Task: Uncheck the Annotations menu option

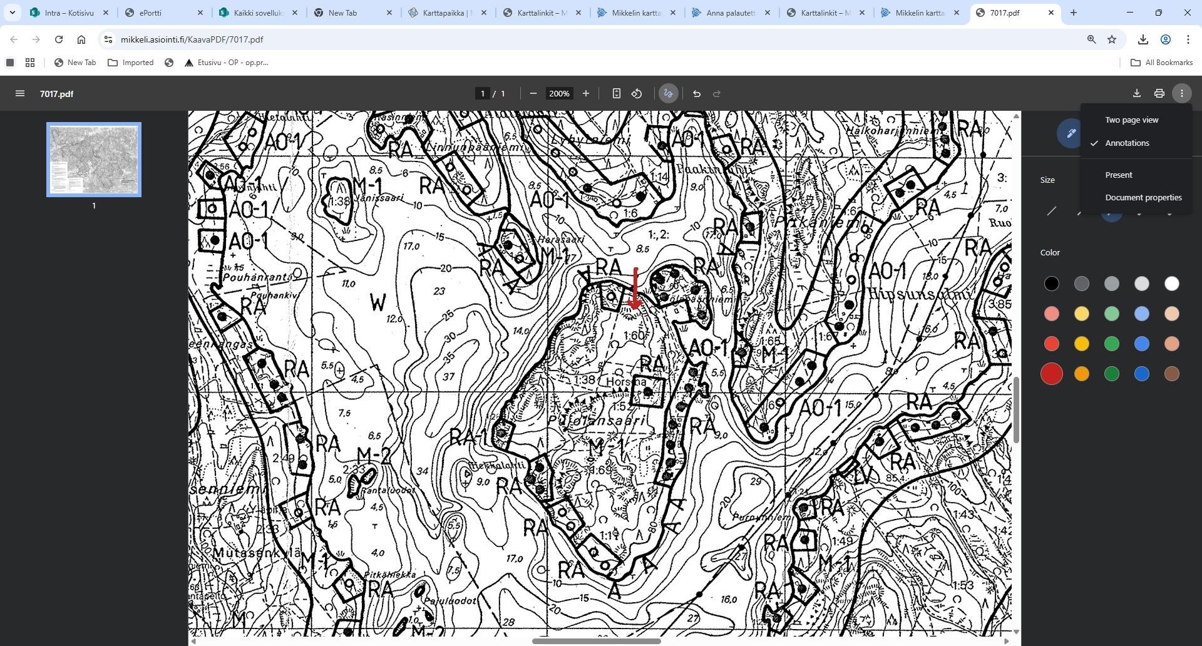Action: pyautogui.click(x=1136, y=143)
